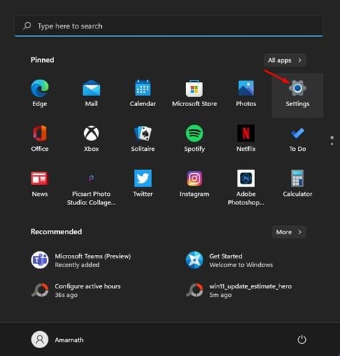The height and width of the screenshot is (356, 340).
Task: Click the Type here to search box
Action: [x=169, y=26]
